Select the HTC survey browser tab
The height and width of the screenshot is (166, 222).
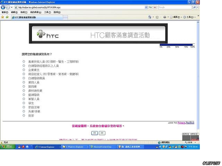tap(37, 17)
